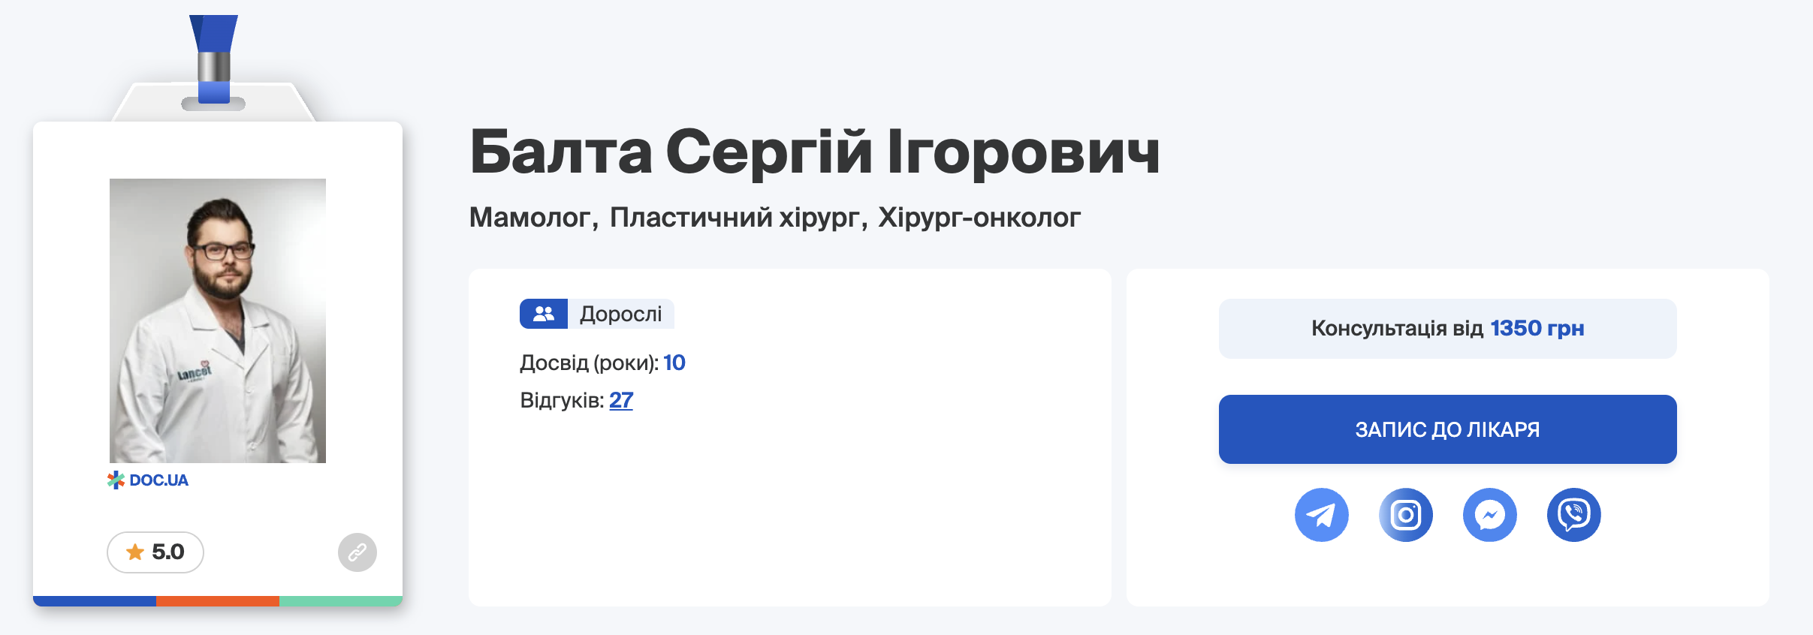Click the experience years value 10

(674, 363)
